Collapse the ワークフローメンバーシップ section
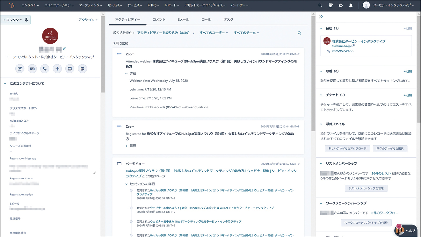The width and height of the screenshot is (421, 237). coord(321,203)
